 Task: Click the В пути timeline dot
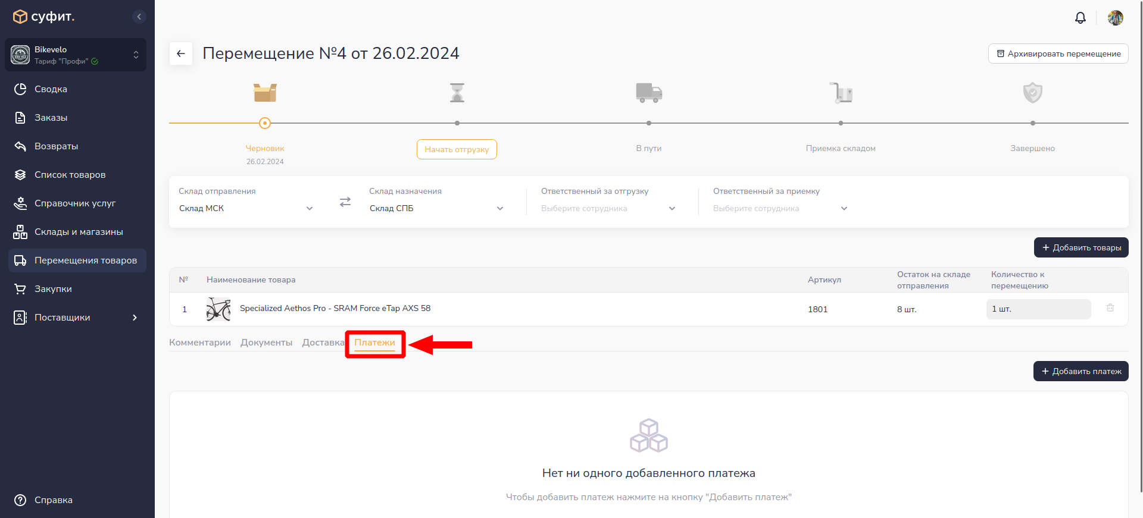[649, 123]
